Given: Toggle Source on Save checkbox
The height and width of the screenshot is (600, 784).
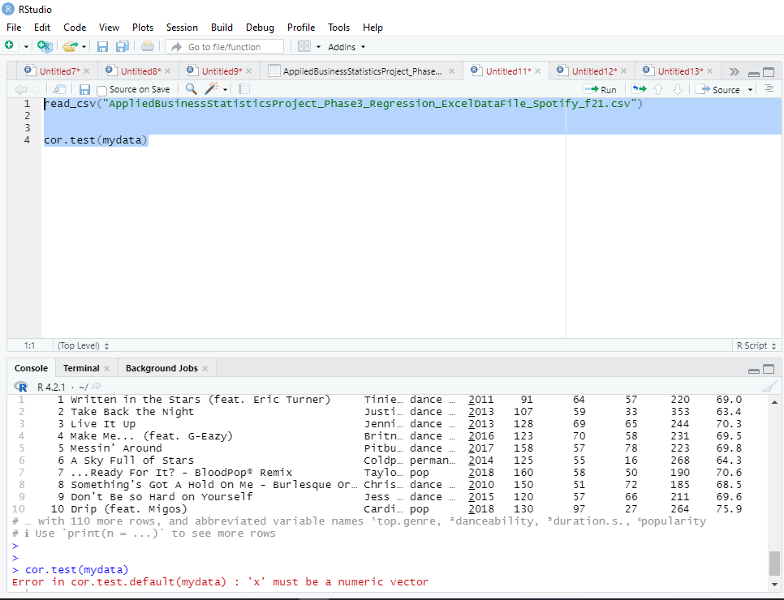Looking at the screenshot, I should tap(102, 90).
